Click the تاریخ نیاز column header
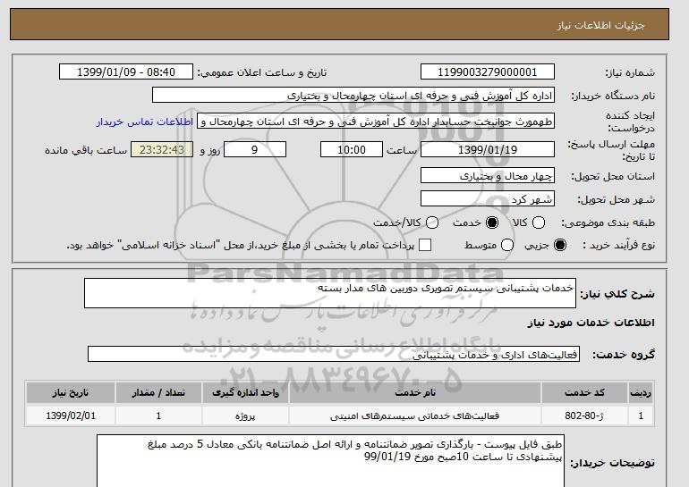This screenshot has height=487, width=689. point(71,392)
